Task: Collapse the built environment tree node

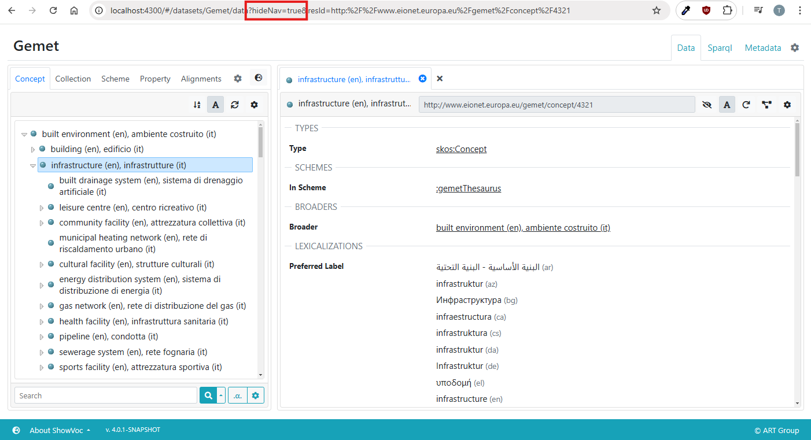Action: (x=24, y=134)
